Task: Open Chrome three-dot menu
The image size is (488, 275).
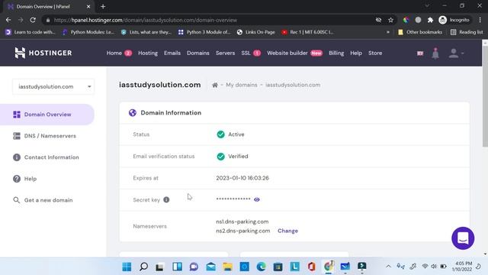Action: (480, 20)
